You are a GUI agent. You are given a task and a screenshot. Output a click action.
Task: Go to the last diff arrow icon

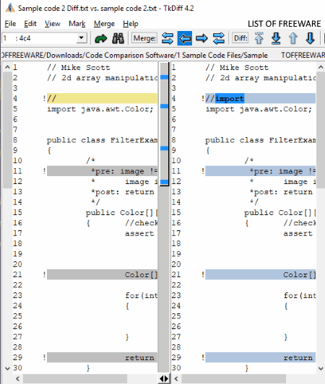[x=276, y=38]
